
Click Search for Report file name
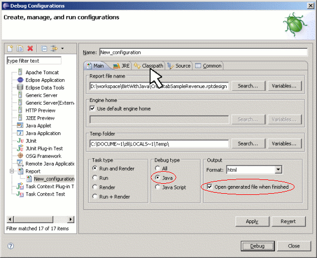pos(248,86)
